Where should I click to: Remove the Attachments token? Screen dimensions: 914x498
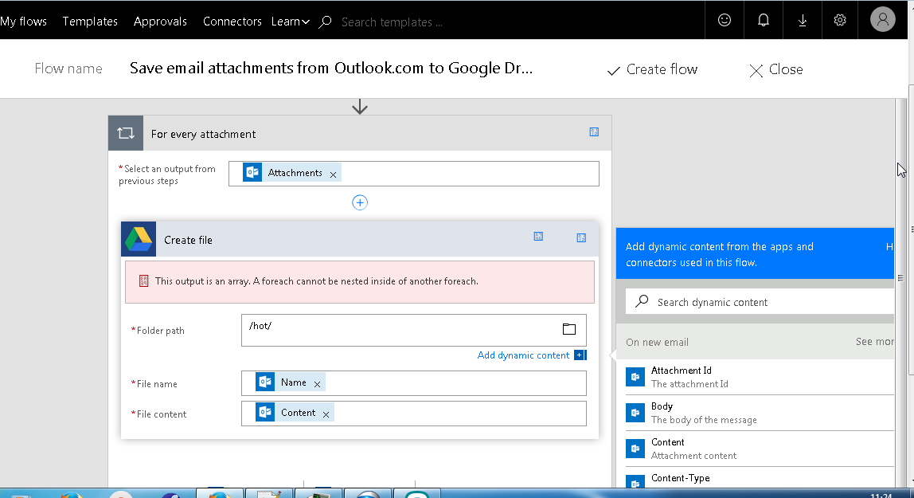coord(333,174)
